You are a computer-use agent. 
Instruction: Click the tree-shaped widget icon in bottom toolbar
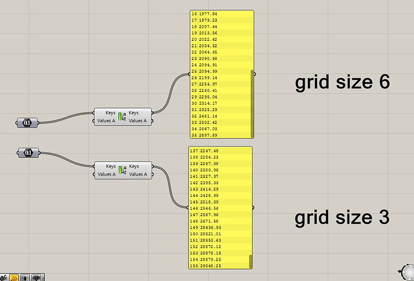(x=36, y=278)
